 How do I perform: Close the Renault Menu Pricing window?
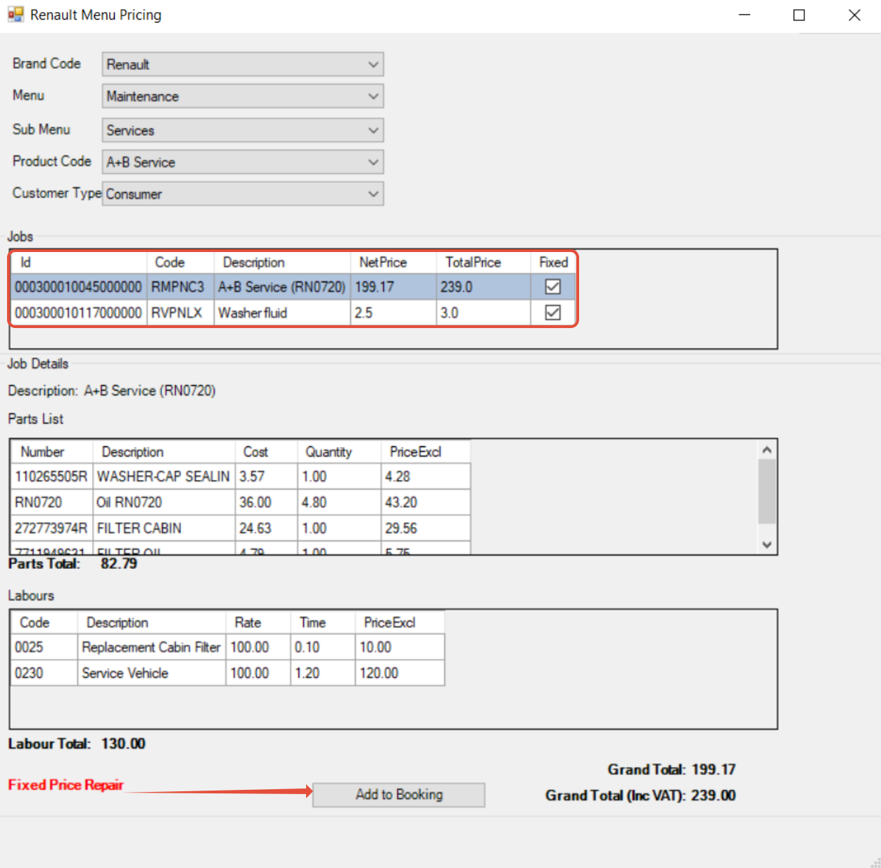pos(854,15)
